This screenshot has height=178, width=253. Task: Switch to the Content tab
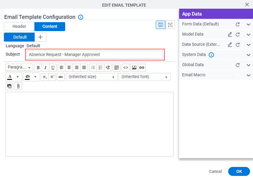point(50,26)
